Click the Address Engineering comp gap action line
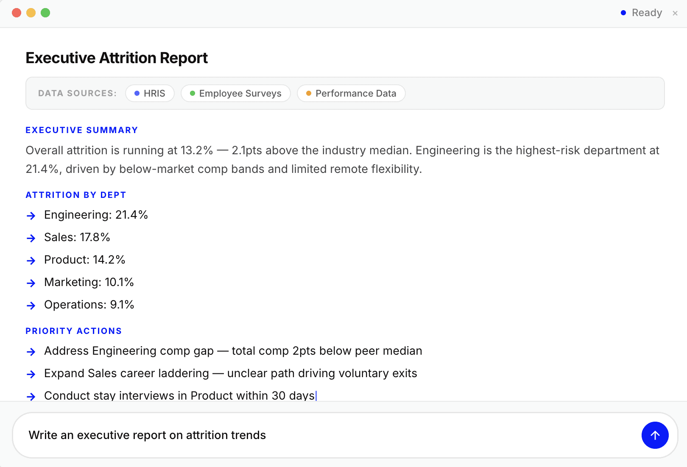 coord(233,351)
